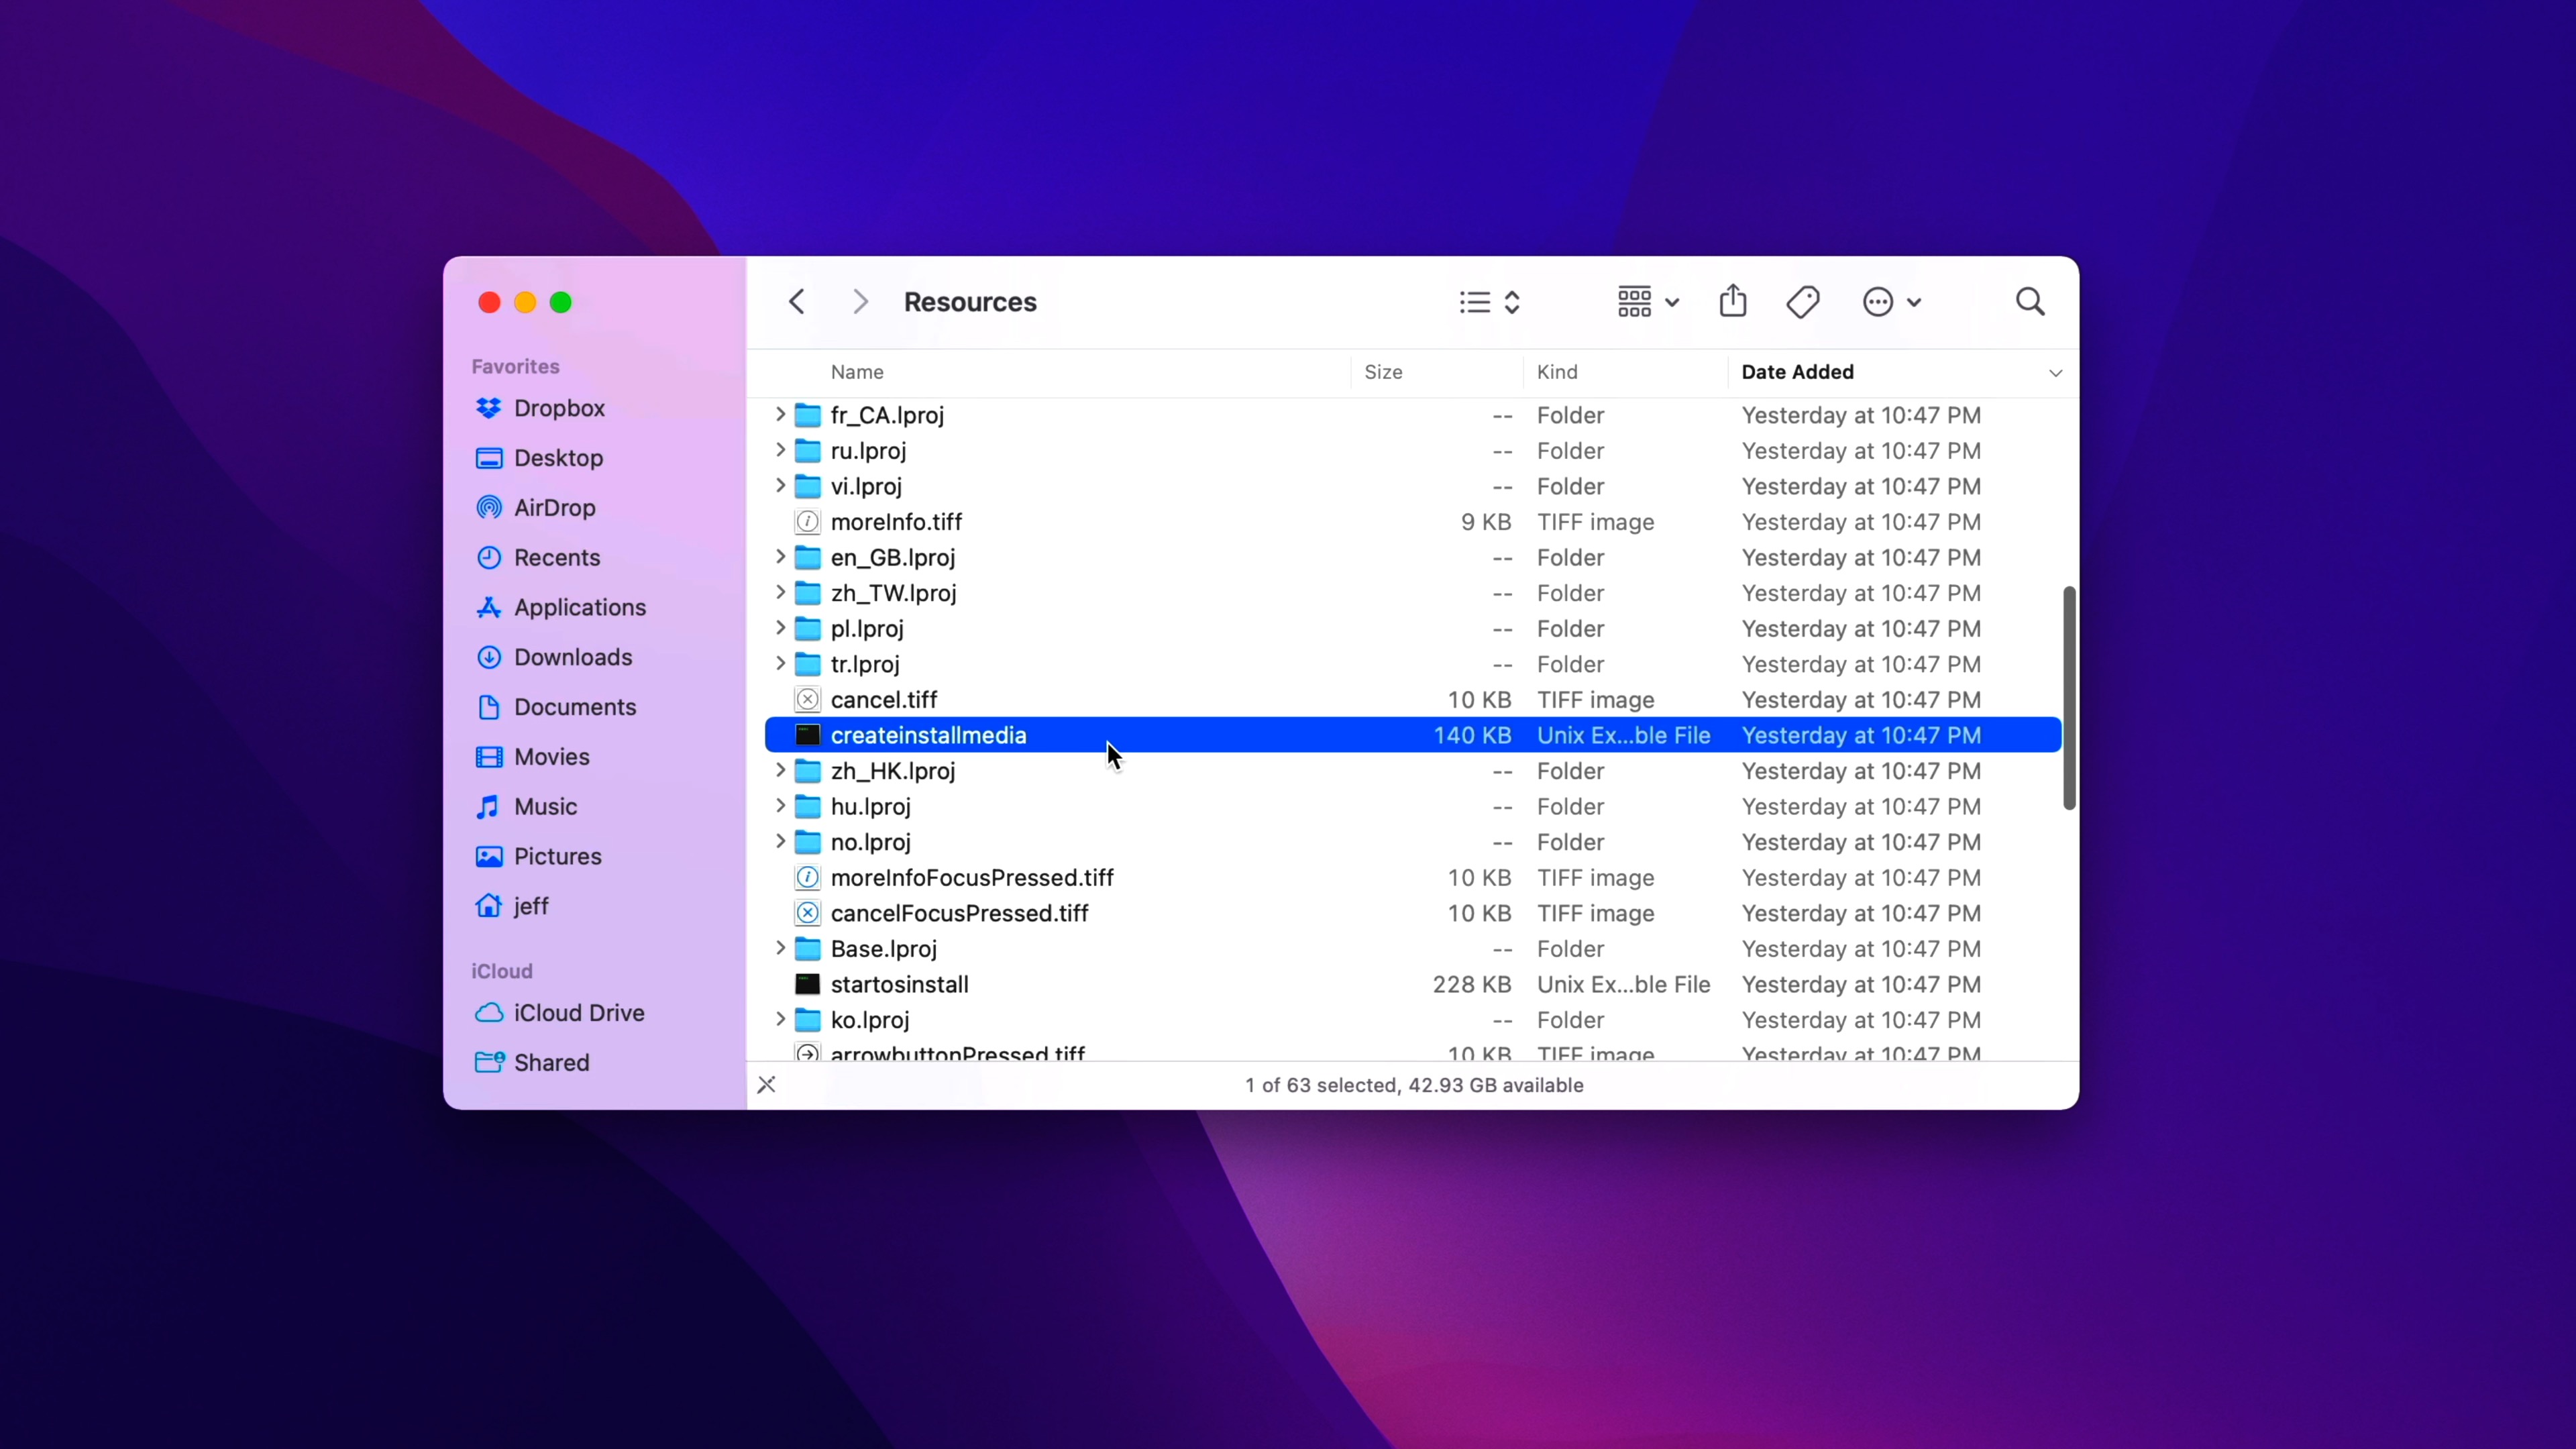The image size is (2576, 1449).
Task: Expand the fr_CA.lproj folder
Action: [x=781, y=415]
